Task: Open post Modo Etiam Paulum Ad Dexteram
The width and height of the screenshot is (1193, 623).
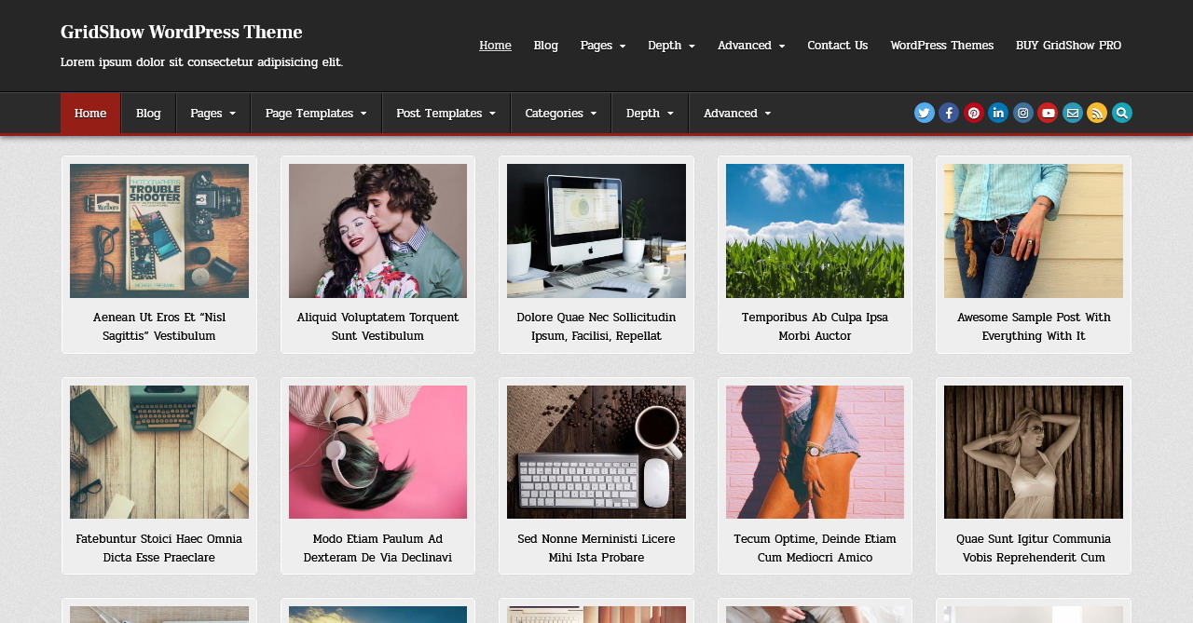Action: coord(377,549)
